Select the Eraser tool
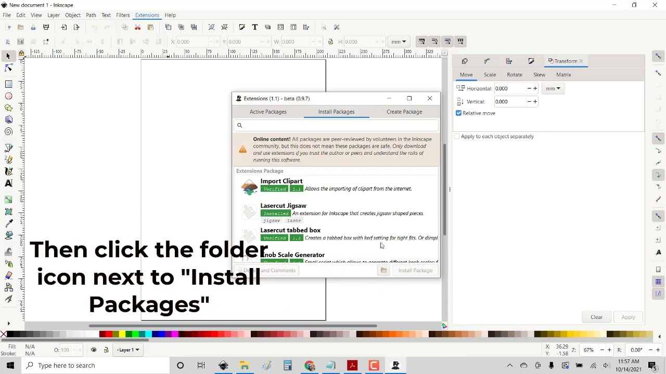666x374 pixels. click(x=8, y=275)
